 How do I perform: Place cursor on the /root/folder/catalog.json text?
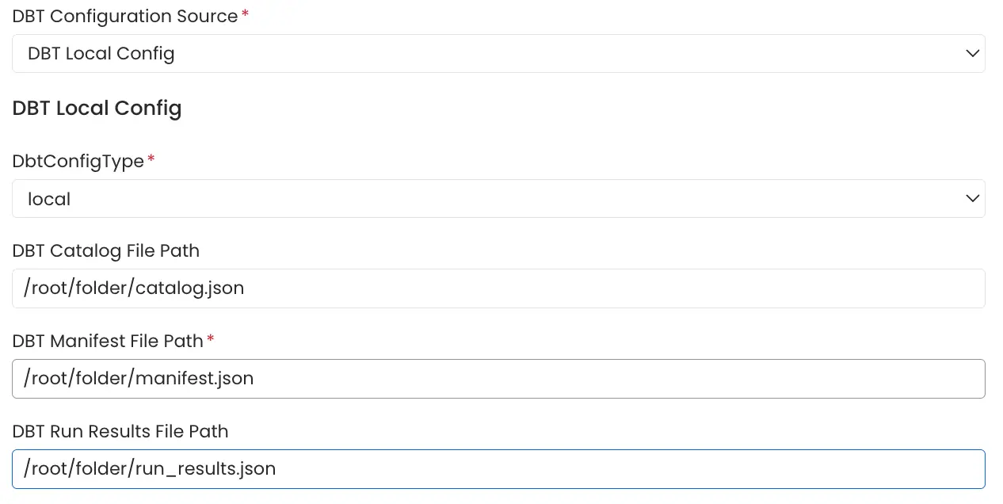134,288
